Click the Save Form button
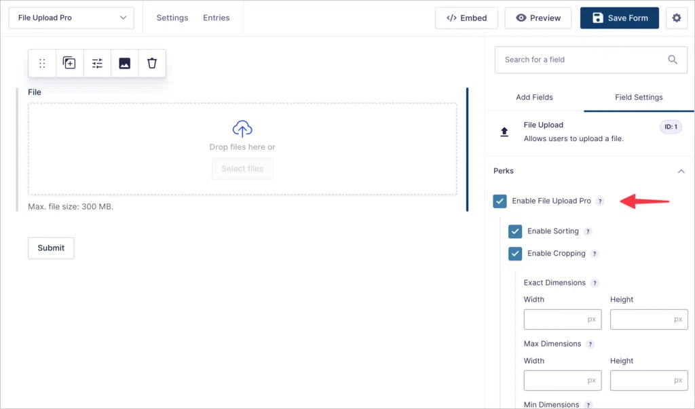Viewport: 695px width, 409px height. tap(619, 18)
